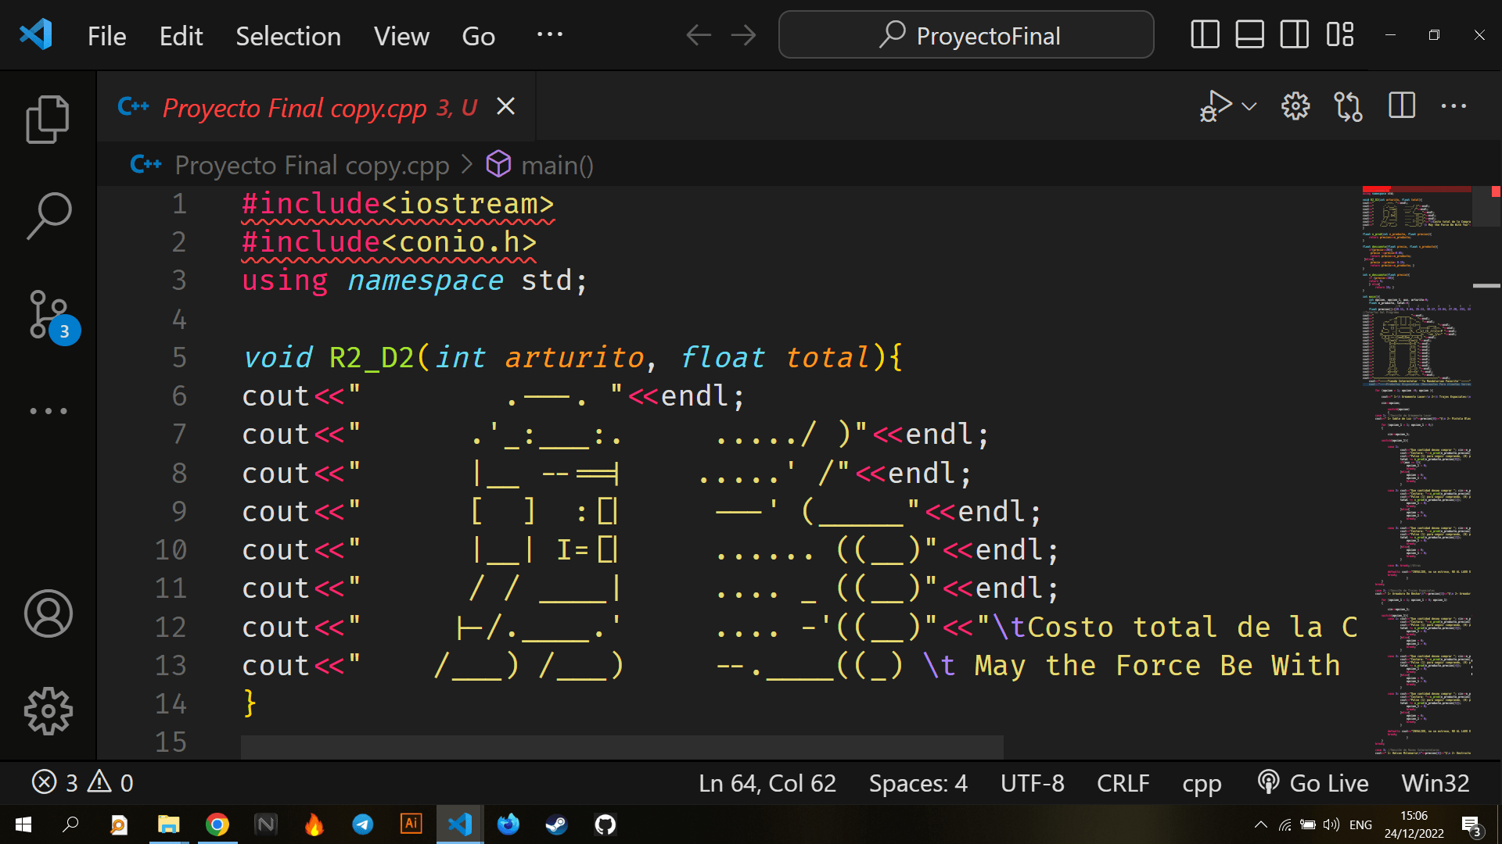
Task: Open the Edit menu
Action: click(x=181, y=36)
